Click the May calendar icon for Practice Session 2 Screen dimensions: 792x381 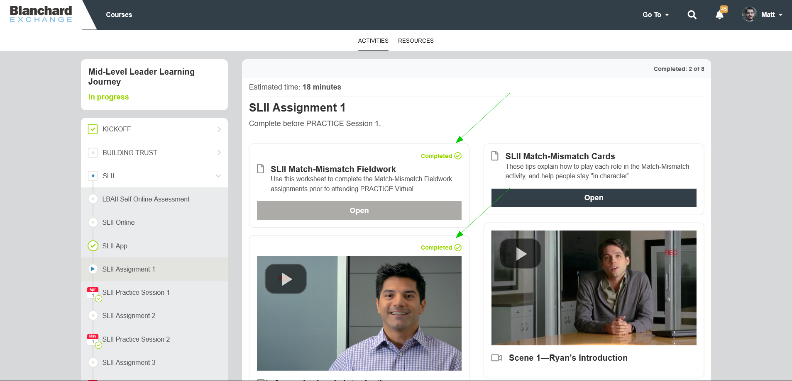click(x=93, y=339)
